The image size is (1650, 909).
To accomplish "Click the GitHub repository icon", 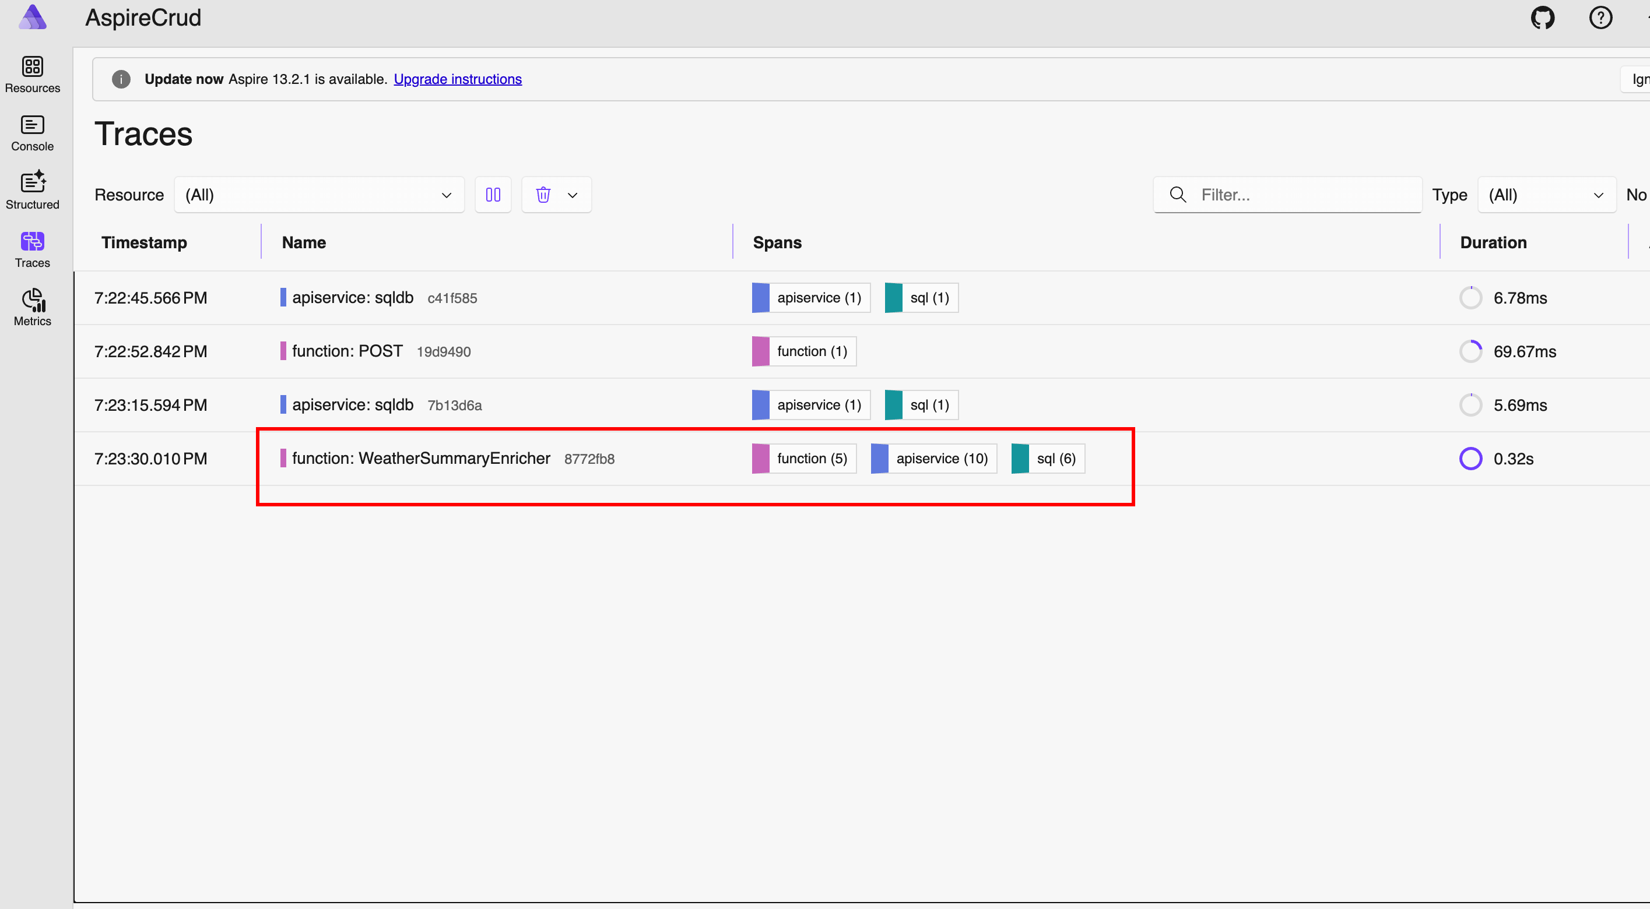I will pyautogui.click(x=1542, y=18).
